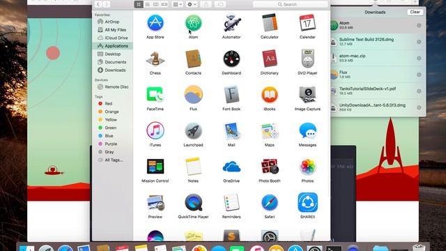Select the DVD Player icon

(307, 59)
